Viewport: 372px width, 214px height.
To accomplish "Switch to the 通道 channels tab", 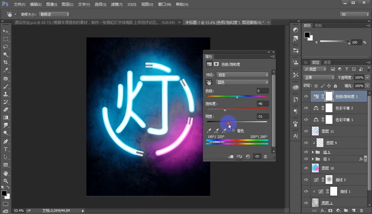I will (x=327, y=62).
